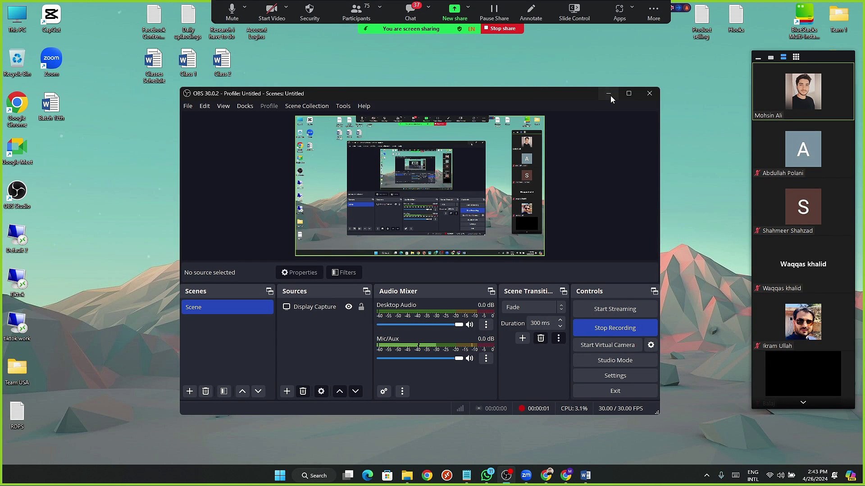This screenshot has height=486, width=865.
Task: Add a new scene with plus icon
Action: tap(190, 391)
